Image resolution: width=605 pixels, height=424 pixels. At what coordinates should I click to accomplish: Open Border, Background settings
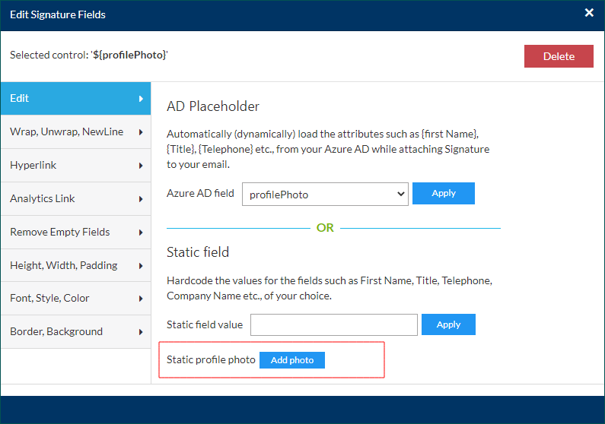(75, 331)
